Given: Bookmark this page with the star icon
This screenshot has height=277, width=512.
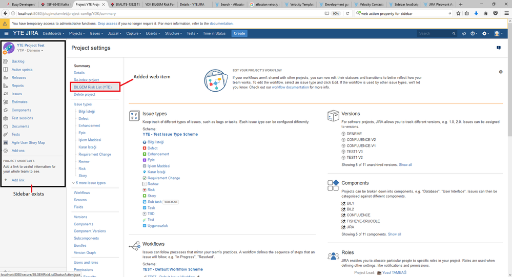Looking at the screenshot, I should [459, 13].
